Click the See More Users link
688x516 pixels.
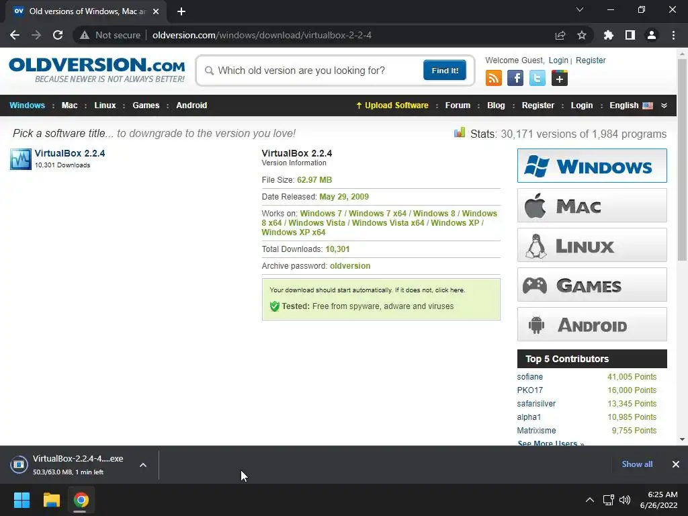(551, 443)
